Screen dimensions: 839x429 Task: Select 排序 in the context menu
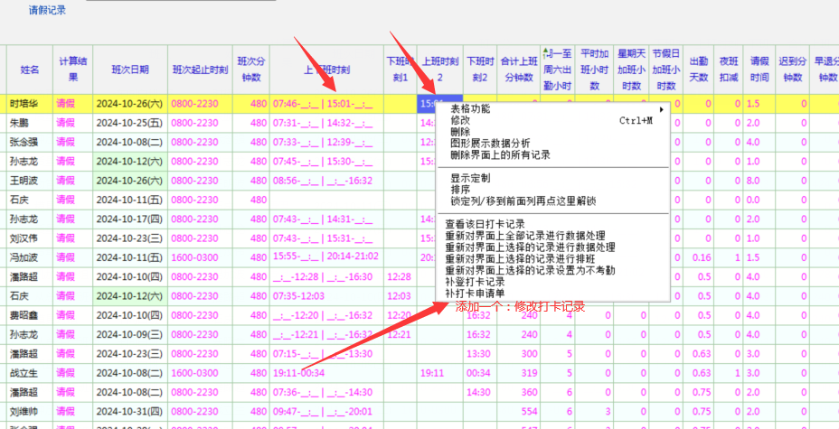click(x=460, y=190)
